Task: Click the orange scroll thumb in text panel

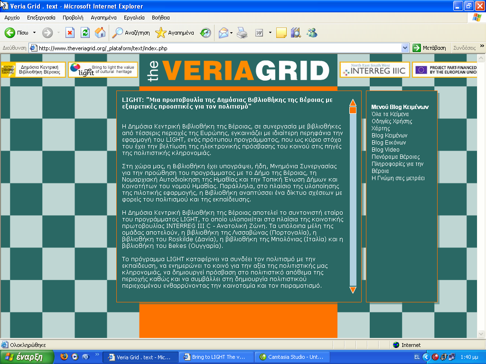Action: click(353, 110)
